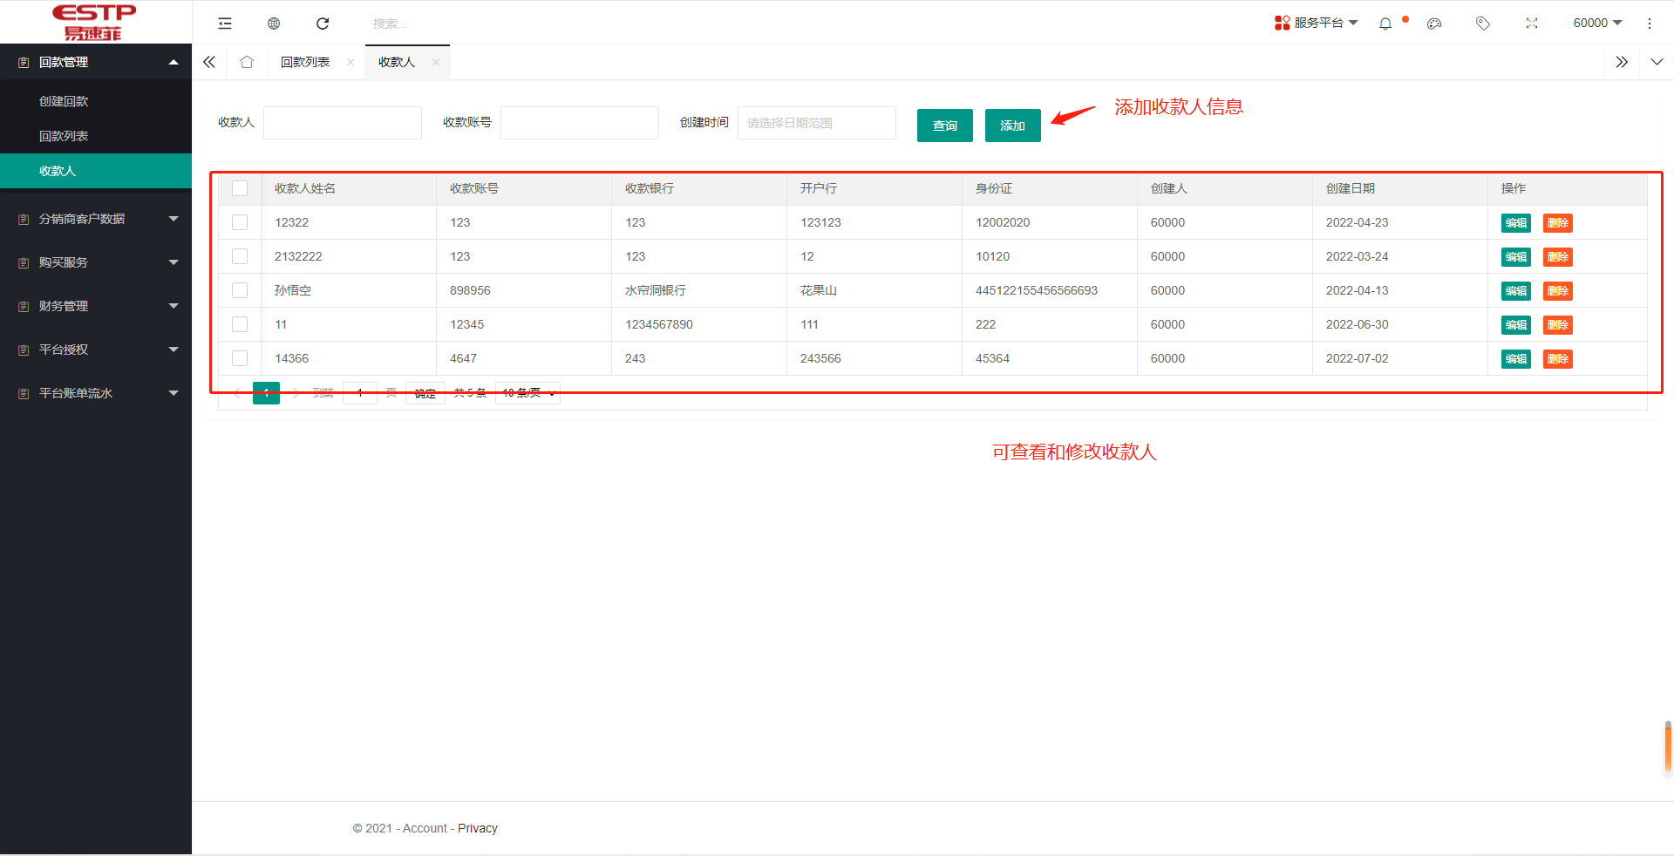
Task: Open 创建回款 in the sidebar
Action: 64,101
